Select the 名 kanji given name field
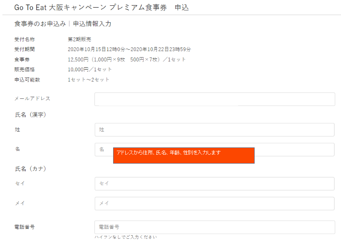Screen dimensions: 341x243 point(214,149)
